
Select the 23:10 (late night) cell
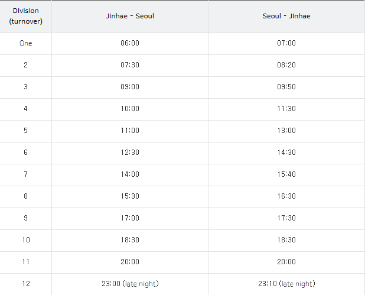coord(286,284)
